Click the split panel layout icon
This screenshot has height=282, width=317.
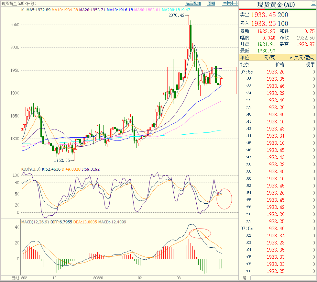click(x=235, y=4)
